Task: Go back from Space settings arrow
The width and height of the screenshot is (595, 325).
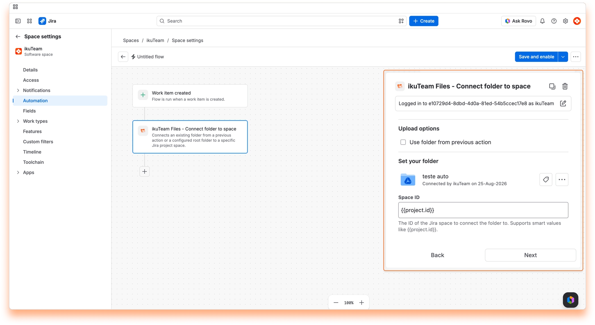Action: (x=18, y=37)
